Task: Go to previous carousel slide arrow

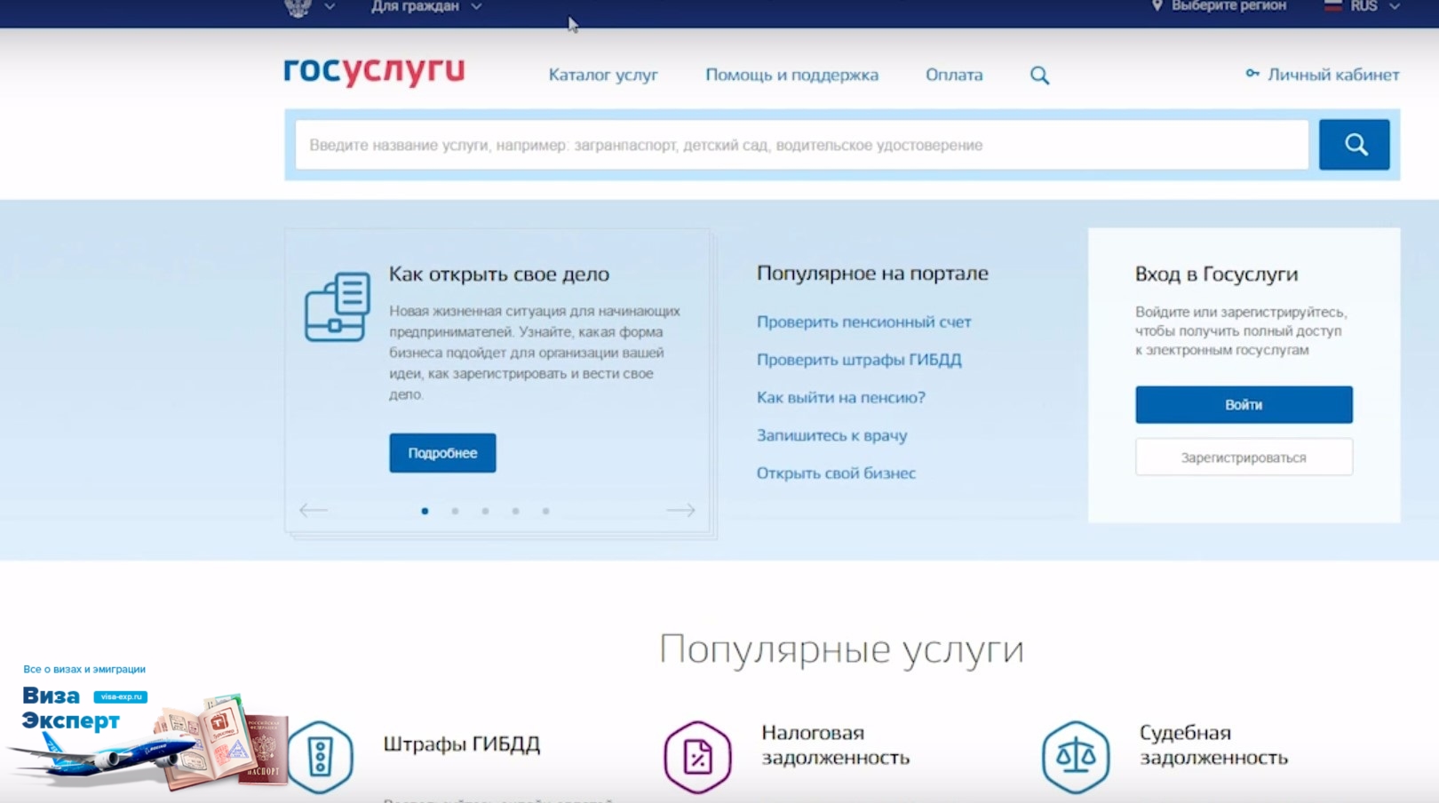Action: point(314,510)
